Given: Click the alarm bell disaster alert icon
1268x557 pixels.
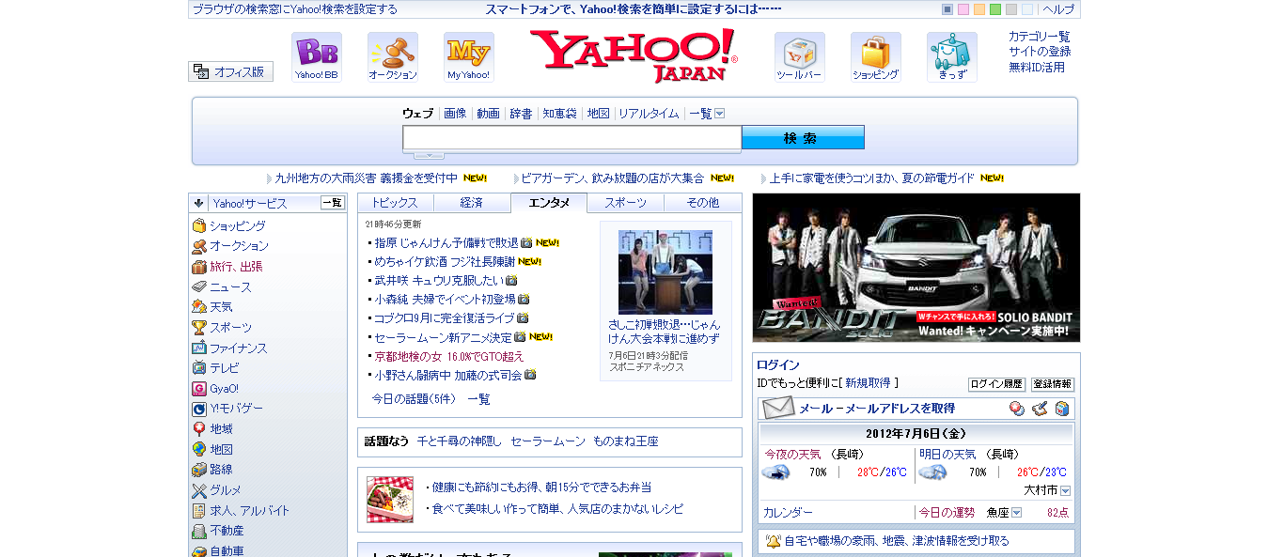Looking at the screenshot, I should (773, 541).
